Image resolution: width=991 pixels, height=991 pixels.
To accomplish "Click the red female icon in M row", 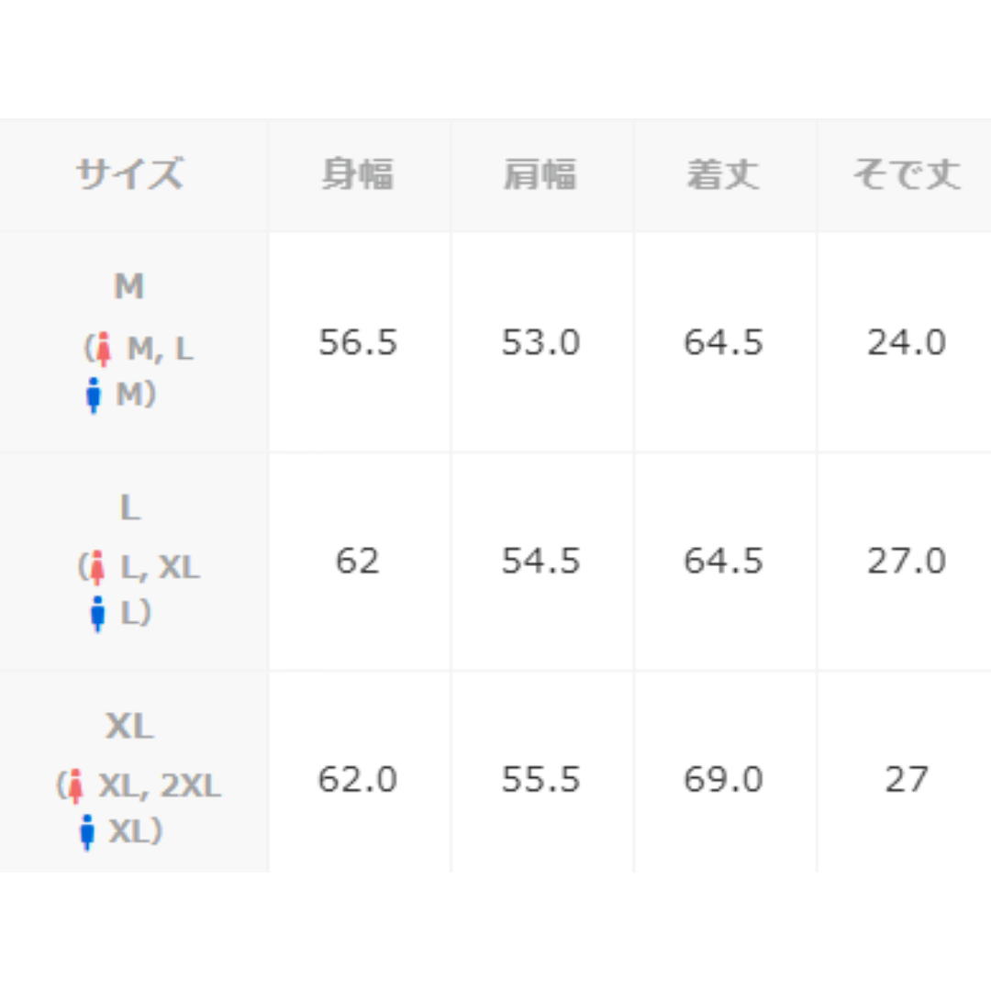I will point(104,349).
